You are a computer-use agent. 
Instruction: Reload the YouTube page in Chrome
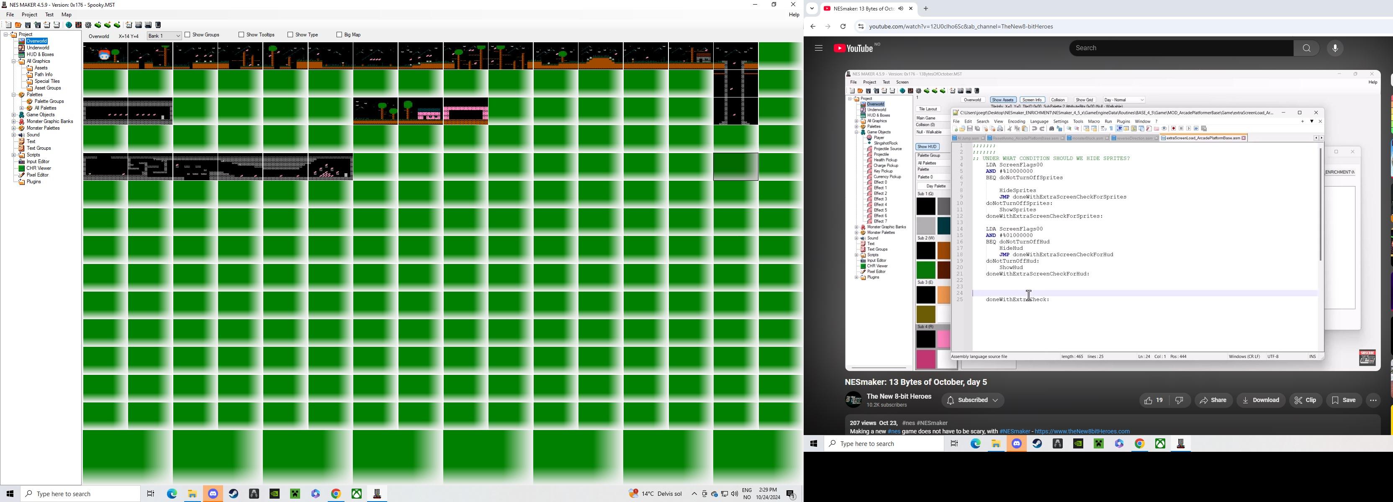click(x=843, y=26)
